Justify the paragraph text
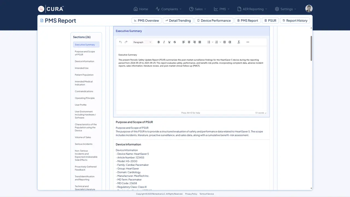This screenshot has width=350, height=197. (200, 42)
